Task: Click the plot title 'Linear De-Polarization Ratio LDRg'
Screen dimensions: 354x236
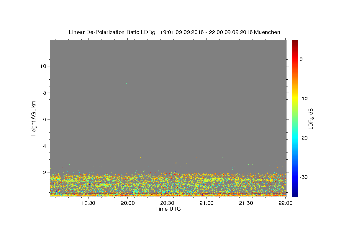Action: point(112,32)
